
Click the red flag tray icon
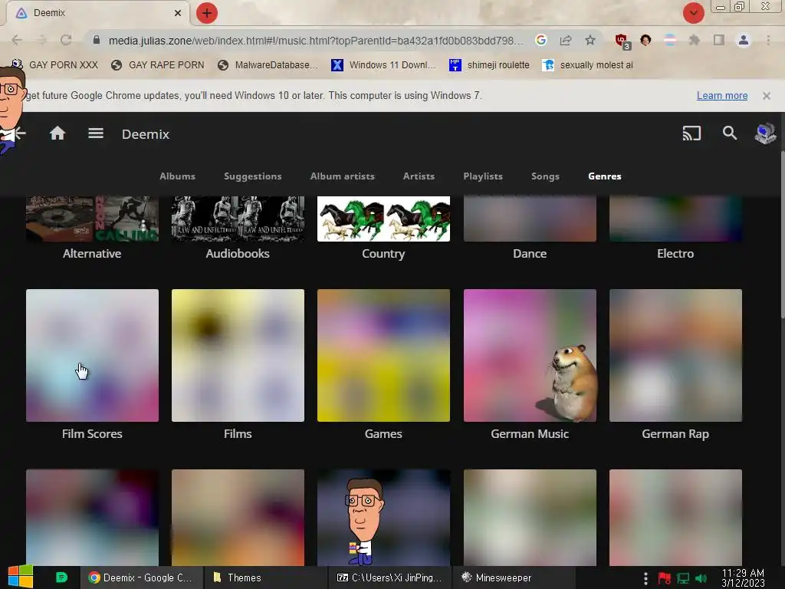665,578
